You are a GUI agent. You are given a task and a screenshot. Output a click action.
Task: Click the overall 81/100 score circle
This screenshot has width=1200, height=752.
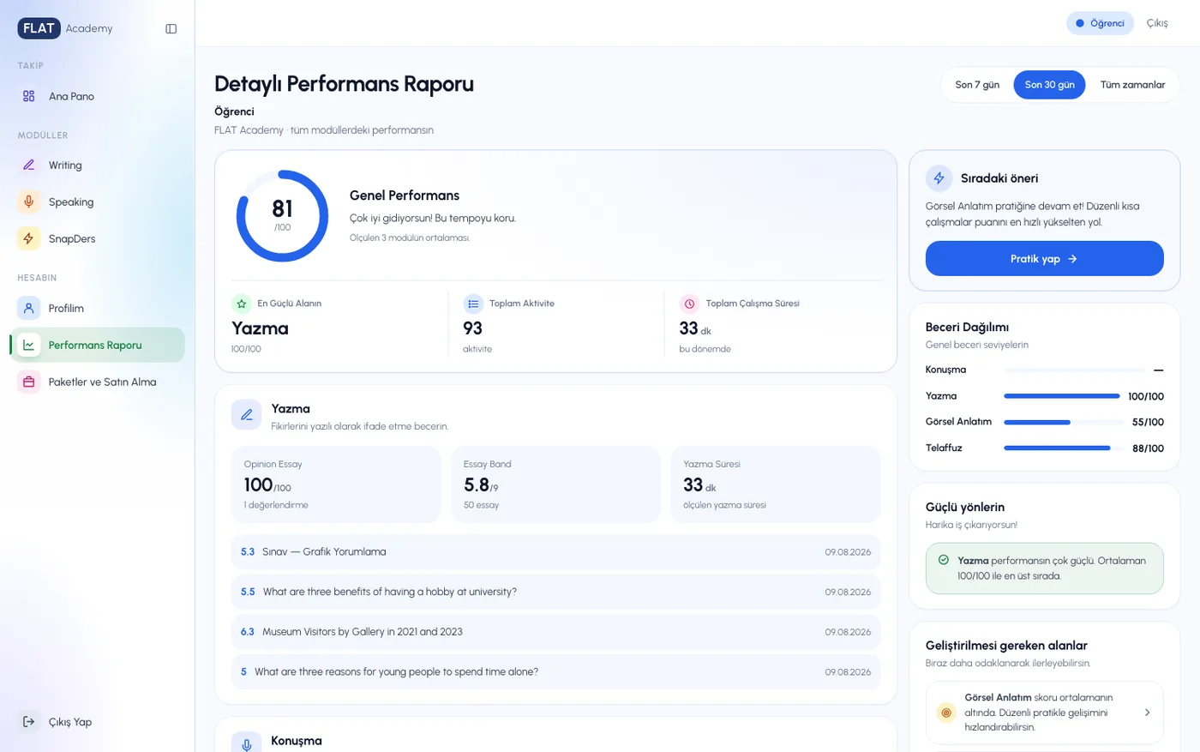(x=282, y=216)
